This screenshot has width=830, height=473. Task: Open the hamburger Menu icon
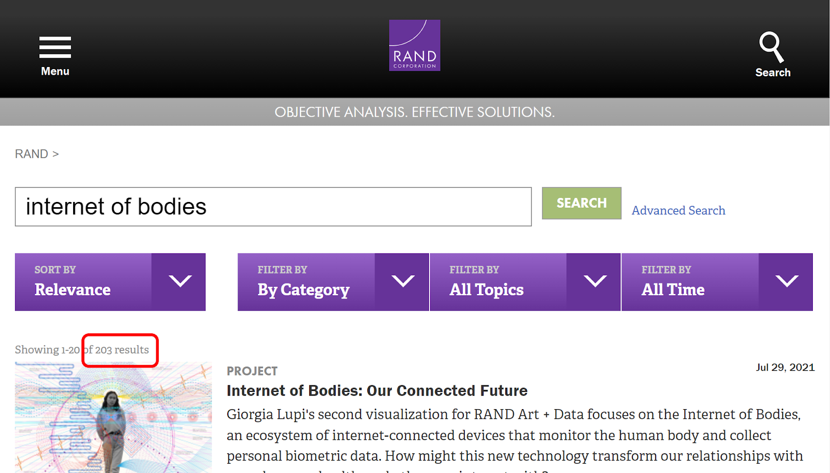point(55,47)
